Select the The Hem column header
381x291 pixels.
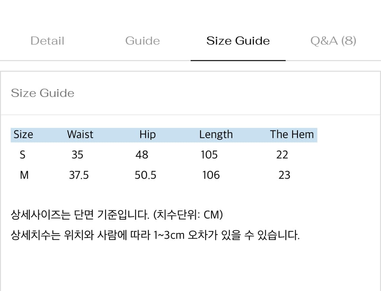292,134
